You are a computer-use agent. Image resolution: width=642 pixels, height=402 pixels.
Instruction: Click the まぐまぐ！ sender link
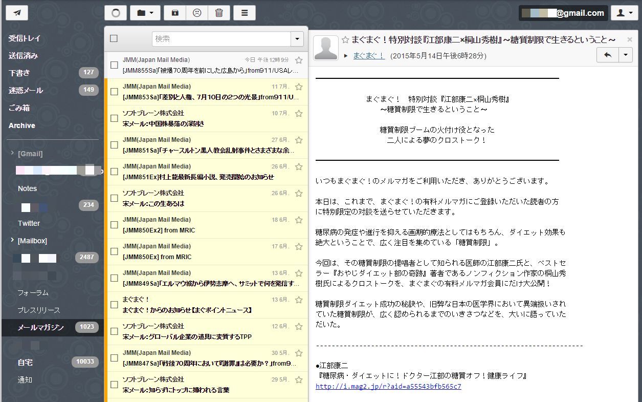tap(369, 55)
